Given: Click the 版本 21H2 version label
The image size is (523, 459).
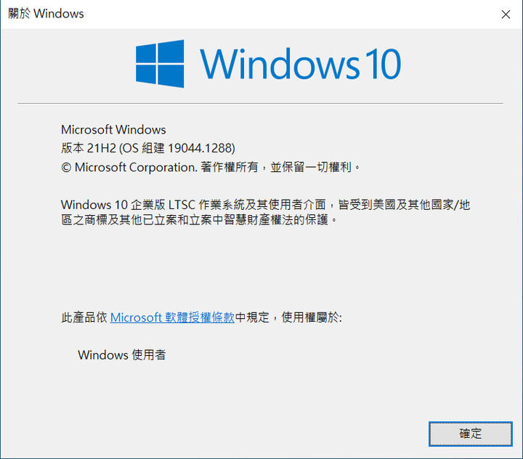Looking at the screenshot, I should coord(89,147).
